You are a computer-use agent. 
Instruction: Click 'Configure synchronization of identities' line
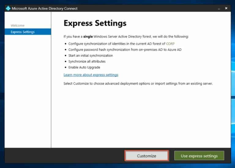tap(121, 44)
